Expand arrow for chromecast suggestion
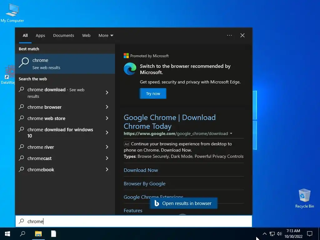The width and height of the screenshot is (320, 240). [x=107, y=158]
